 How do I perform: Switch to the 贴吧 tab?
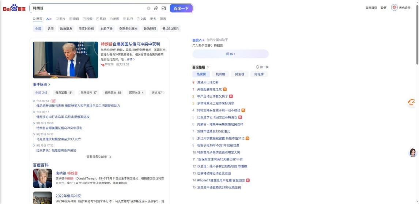point(128,19)
